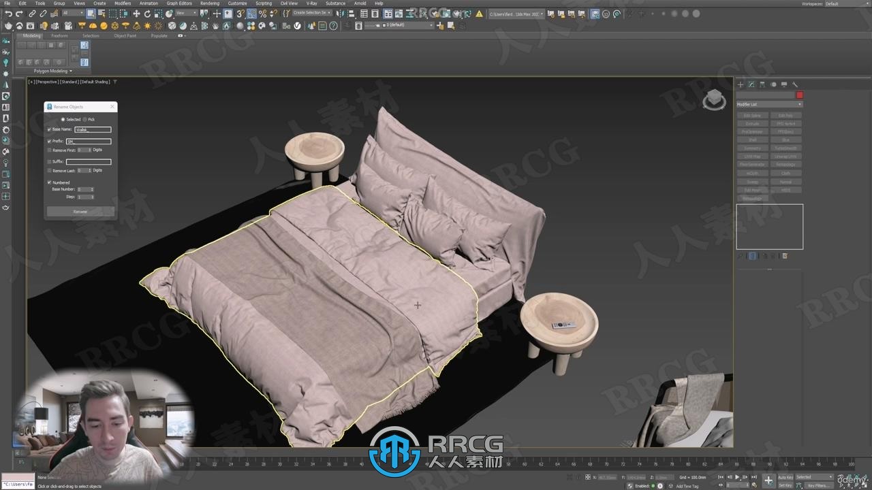Toggle the Prefix checkbox
The image size is (872, 490).
[49, 142]
